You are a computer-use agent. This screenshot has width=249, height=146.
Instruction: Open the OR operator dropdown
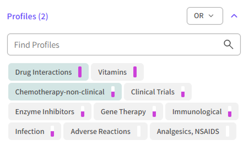[x=205, y=16]
